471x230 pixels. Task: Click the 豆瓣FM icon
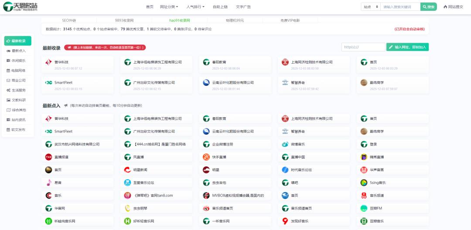[364, 208]
